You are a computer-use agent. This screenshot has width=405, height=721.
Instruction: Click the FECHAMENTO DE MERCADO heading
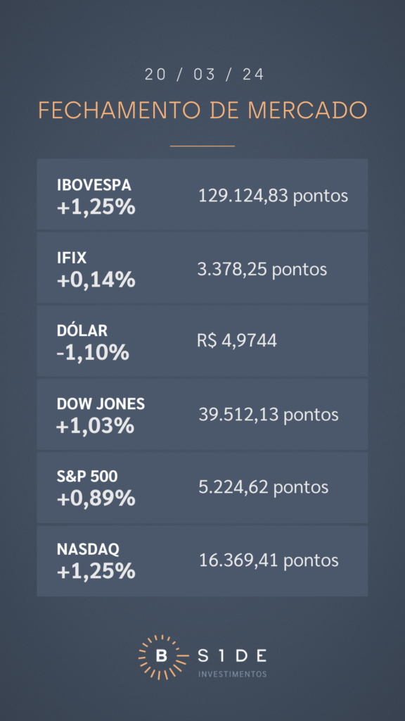click(202, 110)
